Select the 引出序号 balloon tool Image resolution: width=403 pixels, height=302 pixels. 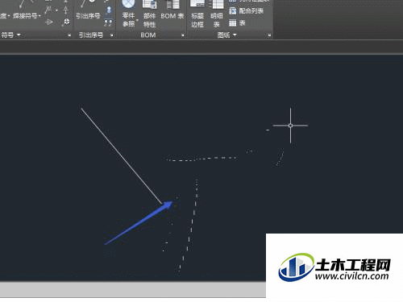88,10
